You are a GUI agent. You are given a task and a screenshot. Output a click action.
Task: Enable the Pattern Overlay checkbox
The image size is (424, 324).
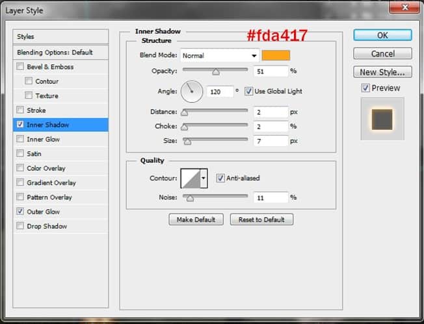20,197
